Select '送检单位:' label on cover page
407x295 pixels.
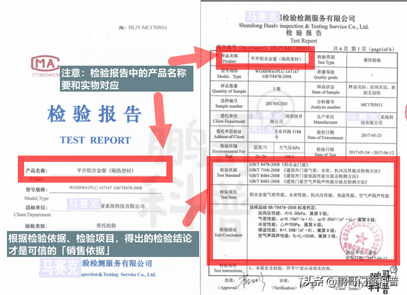[x=36, y=207]
